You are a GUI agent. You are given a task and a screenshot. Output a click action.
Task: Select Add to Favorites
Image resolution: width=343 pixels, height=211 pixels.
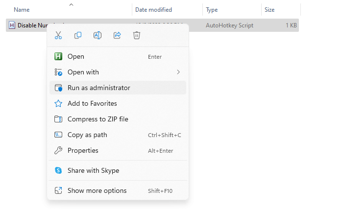click(92, 103)
